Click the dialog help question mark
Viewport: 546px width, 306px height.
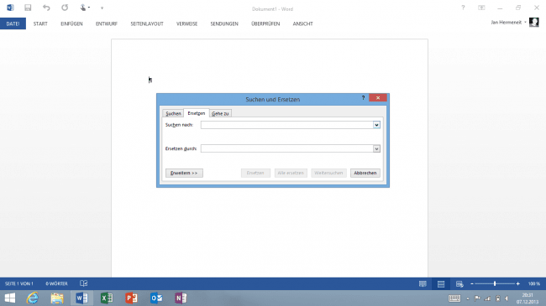click(363, 98)
